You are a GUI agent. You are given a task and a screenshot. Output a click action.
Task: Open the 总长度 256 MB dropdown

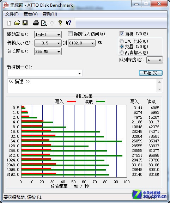pos(48,51)
